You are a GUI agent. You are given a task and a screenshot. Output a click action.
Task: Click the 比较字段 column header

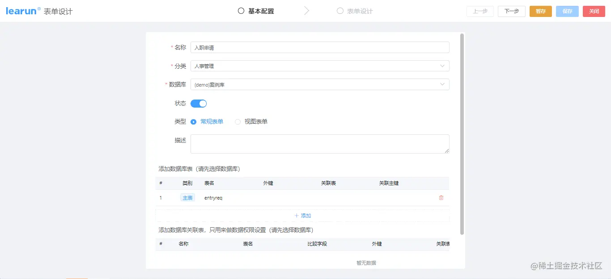(x=317, y=244)
